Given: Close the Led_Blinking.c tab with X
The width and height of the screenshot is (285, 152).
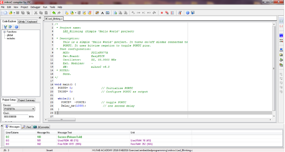Looking at the screenshot, I should (46, 19).
